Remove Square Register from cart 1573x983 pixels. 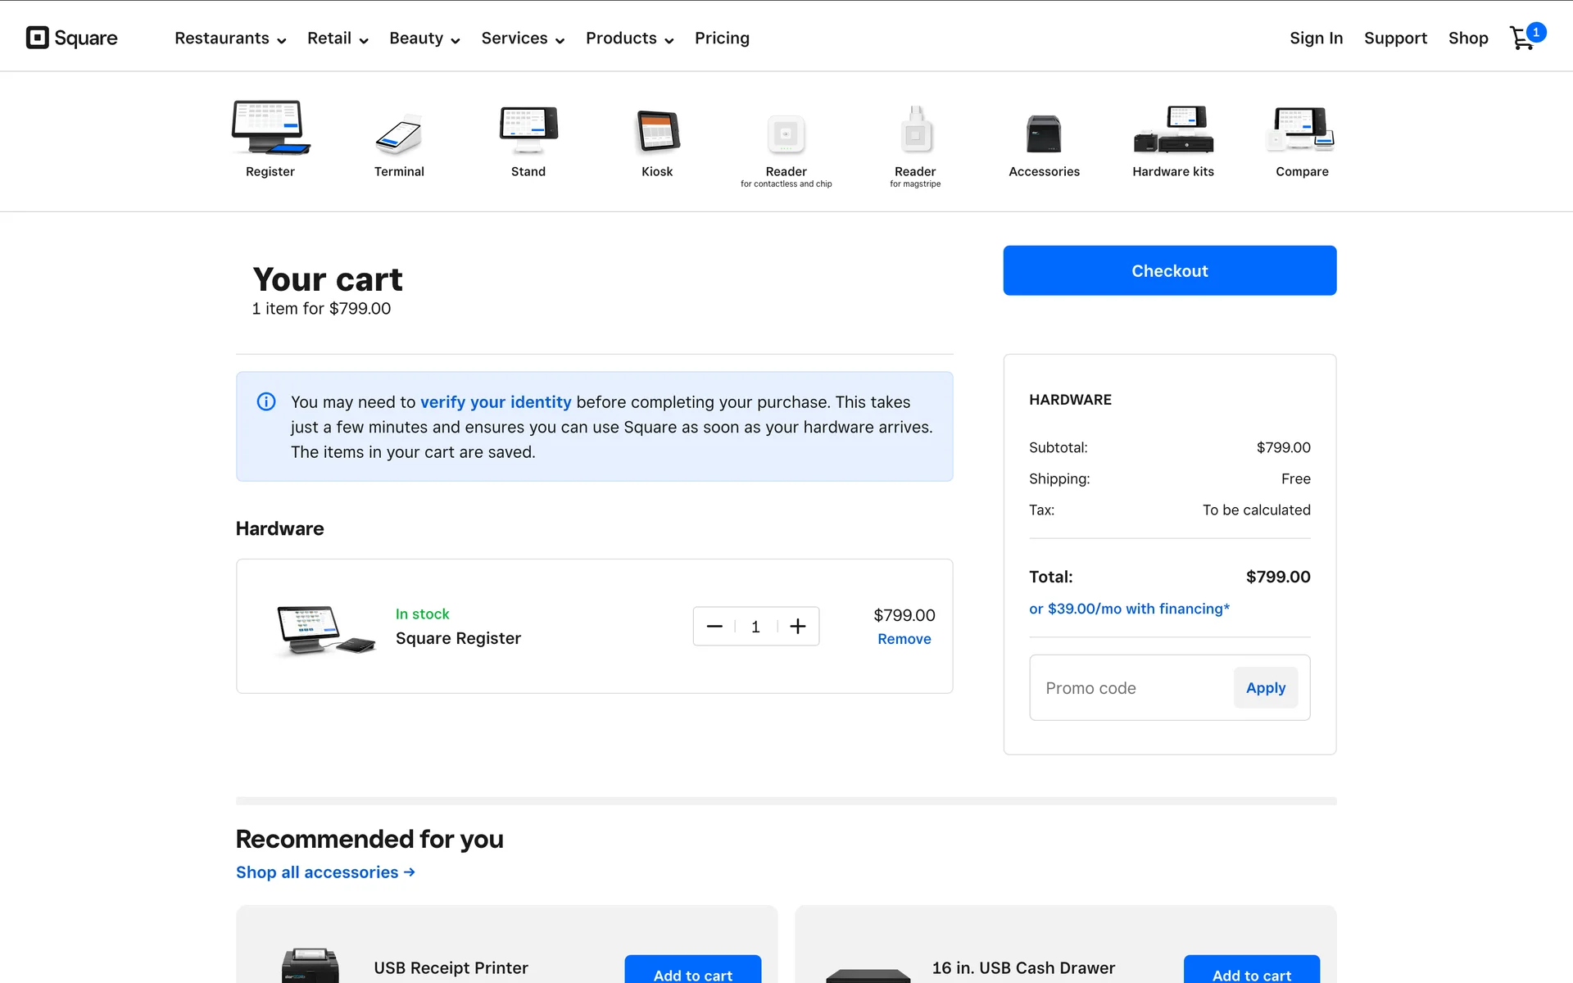pos(904,639)
